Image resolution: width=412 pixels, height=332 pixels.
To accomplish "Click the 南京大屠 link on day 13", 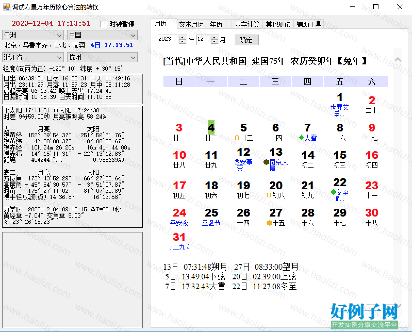I will click(x=278, y=165).
